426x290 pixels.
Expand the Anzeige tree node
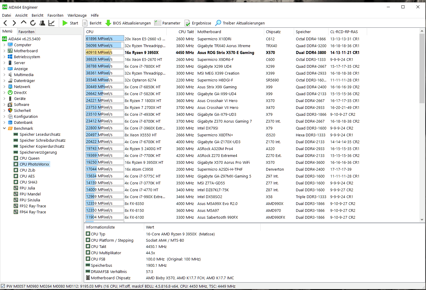pyautogui.click(x=4, y=69)
